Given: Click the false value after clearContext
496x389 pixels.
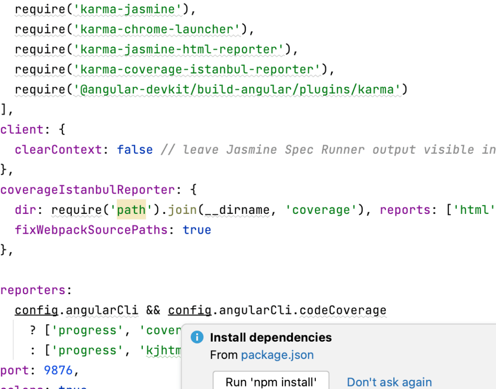Looking at the screenshot, I should (135, 150).
